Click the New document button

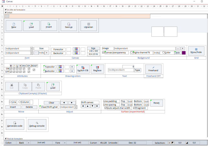(x=14, y=26)
